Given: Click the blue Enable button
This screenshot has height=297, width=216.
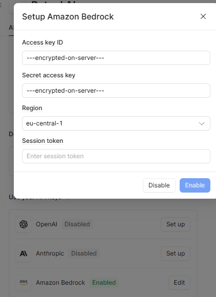Looking at the screenshot, I should click(195, 185).
